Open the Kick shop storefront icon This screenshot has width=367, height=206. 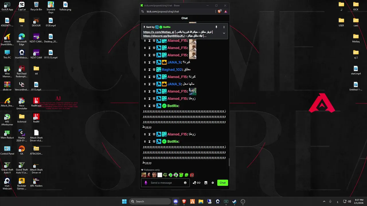tap(206, 183)
